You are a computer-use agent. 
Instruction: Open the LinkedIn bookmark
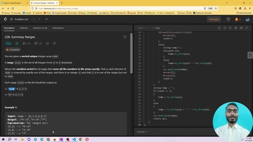coord(27,13)
